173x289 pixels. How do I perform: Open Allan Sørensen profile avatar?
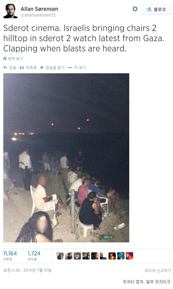(x=10, y=11)
